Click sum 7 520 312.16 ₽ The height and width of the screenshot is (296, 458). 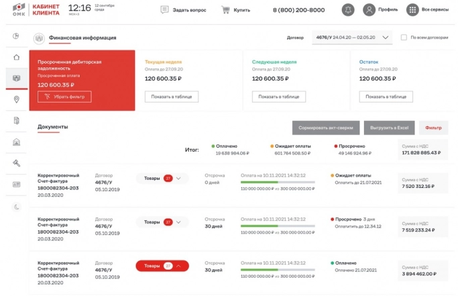(x=418, y=187)
